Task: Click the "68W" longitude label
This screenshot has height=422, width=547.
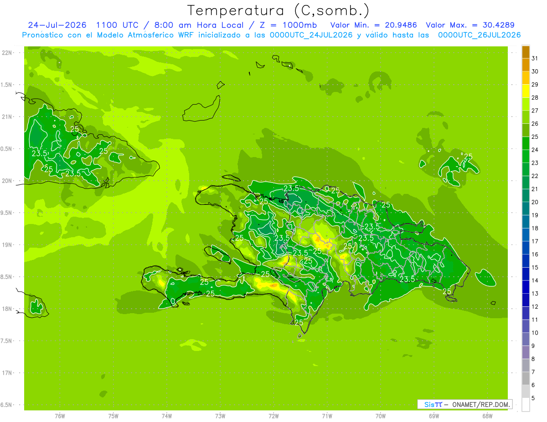Action: coord(487,416)
